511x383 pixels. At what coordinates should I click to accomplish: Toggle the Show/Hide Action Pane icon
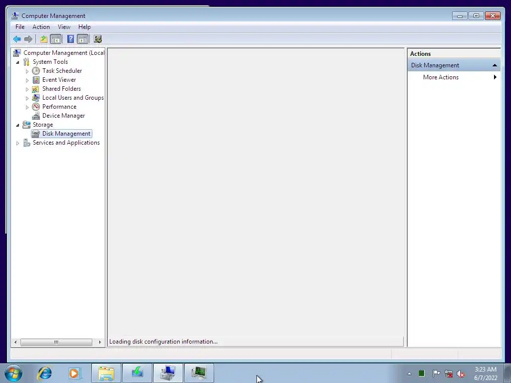tap(83, 39)
